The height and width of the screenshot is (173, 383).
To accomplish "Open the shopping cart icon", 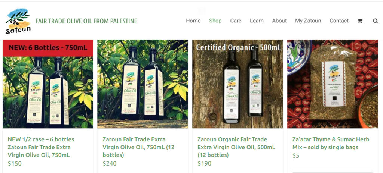I will click(359, 21).
